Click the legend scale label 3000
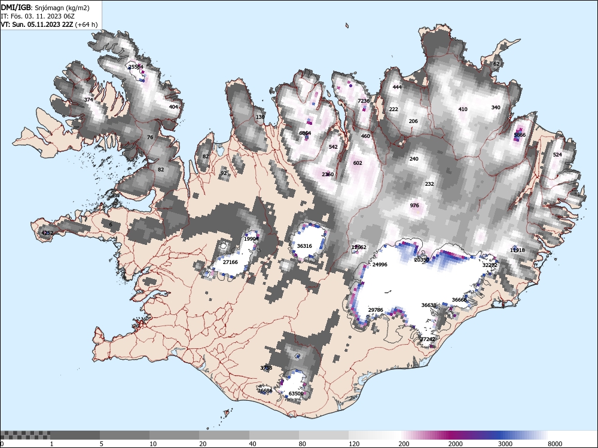 (x=505, y=444)
